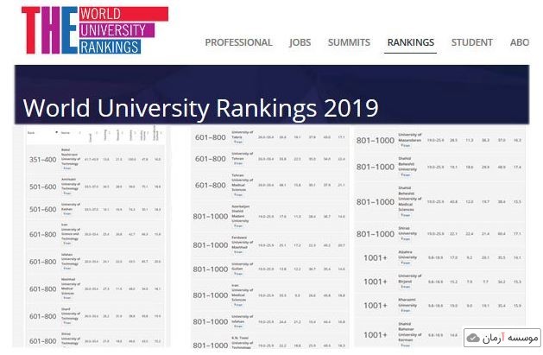Open the University of Tabriz link
This screenshot has height=355, width=543.
tap(243, 135)
